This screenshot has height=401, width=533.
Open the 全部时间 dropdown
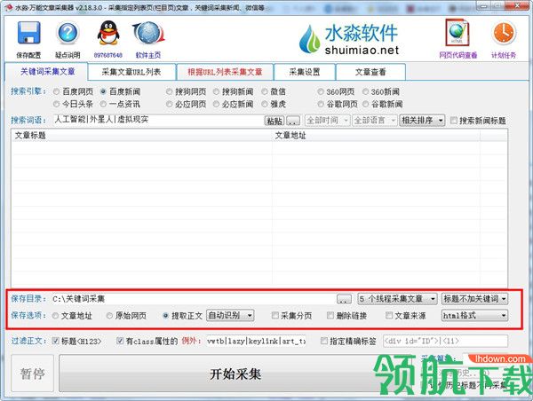click(327, 120)
